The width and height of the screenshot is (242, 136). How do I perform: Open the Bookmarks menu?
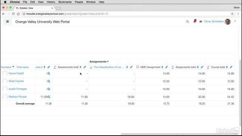coord(65,2)
